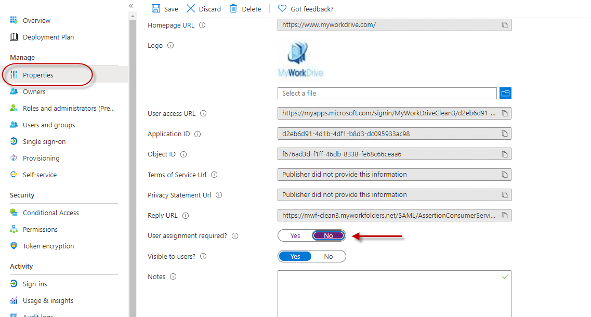The width and height of the screenshot is (591, 317).
Task: Copy the Homepage URL field
Action: [504, 25]
